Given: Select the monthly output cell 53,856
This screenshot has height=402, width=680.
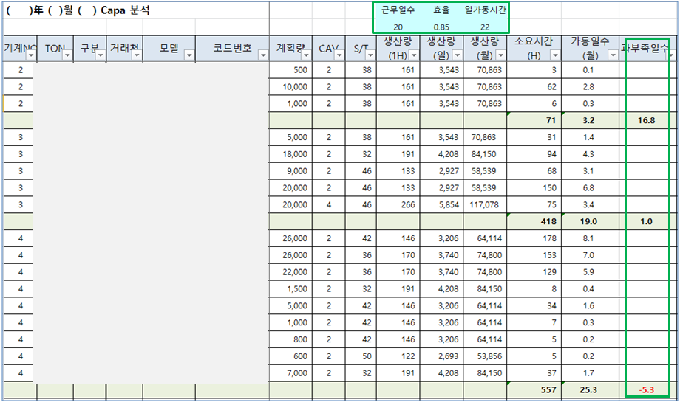Looking at the screenshot, I should tap(485, 356).
